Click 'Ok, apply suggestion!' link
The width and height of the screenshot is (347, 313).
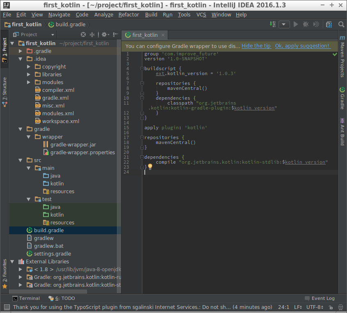click(302, 46)
